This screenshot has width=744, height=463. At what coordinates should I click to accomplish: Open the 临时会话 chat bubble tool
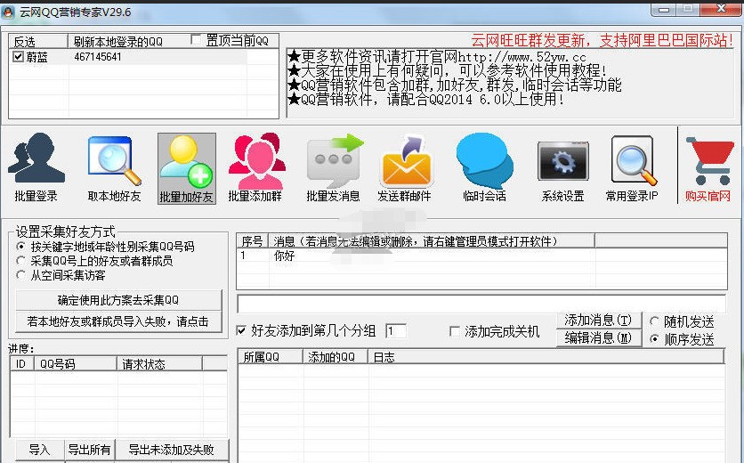coord(484,167)
